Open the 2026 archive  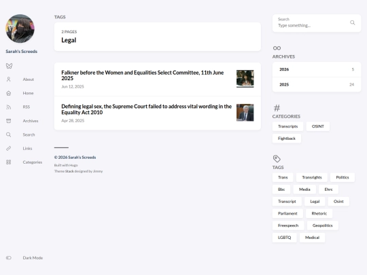[x=317, y=69]
